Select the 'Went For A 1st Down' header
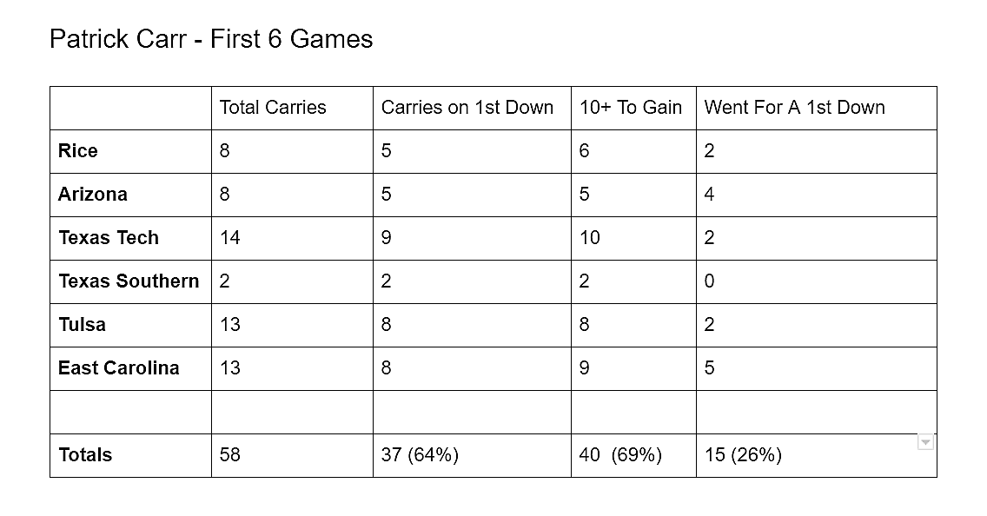Image resolution: width=987 pixels, height=516 pixels. point(817,109)
